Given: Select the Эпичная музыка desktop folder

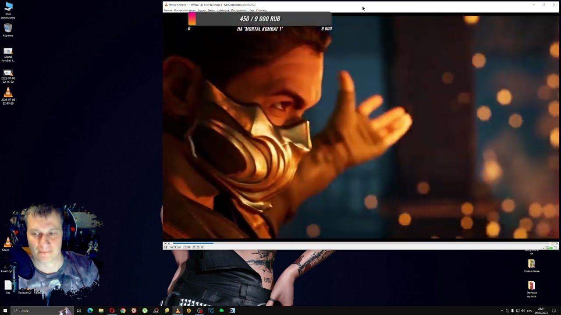Looking at the screenshot, I should (532, 289).
